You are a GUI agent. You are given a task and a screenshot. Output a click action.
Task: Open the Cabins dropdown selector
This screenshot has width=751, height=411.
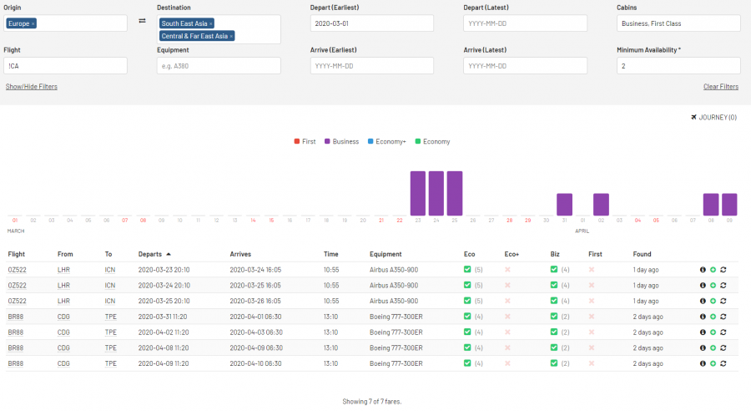(x=678, y=23)
